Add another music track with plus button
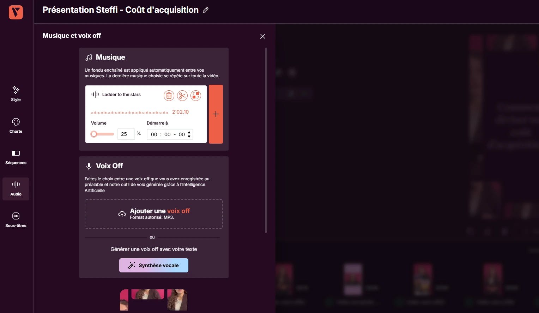This screenshot has height=313, width=539. pyautogui.click(x=216, y=114)
